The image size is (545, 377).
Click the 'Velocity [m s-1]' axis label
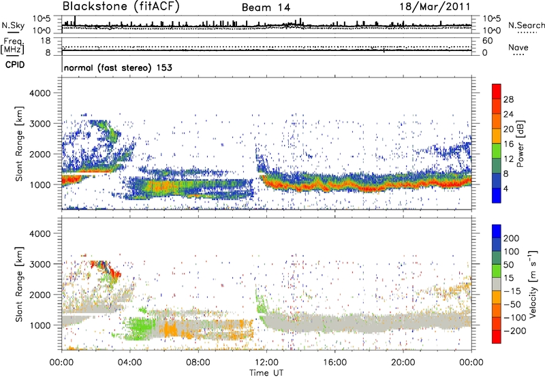[533, 284]
